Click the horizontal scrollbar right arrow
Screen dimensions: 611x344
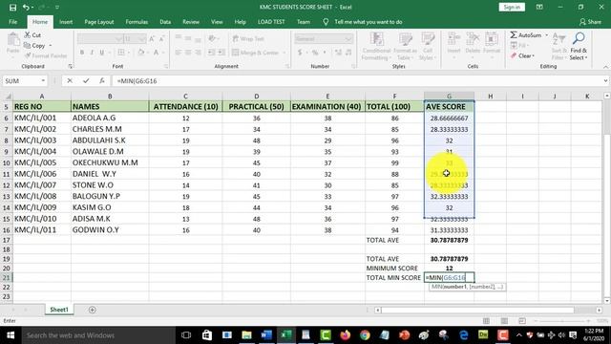[599, 310]
